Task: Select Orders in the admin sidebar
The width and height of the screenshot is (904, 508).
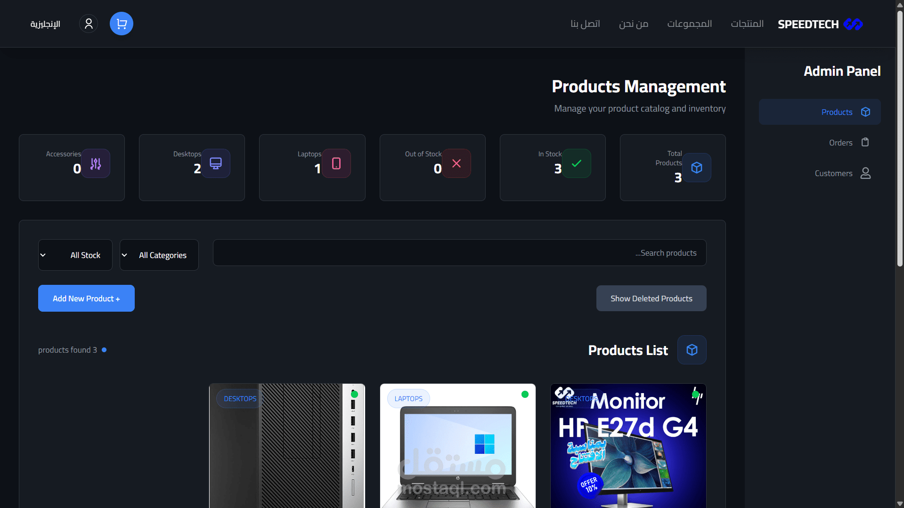Action: [820, 143]
